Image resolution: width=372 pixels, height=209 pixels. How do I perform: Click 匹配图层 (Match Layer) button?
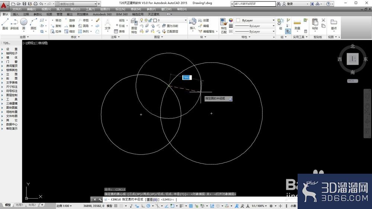pyautogui.click(x=170, y=31)
